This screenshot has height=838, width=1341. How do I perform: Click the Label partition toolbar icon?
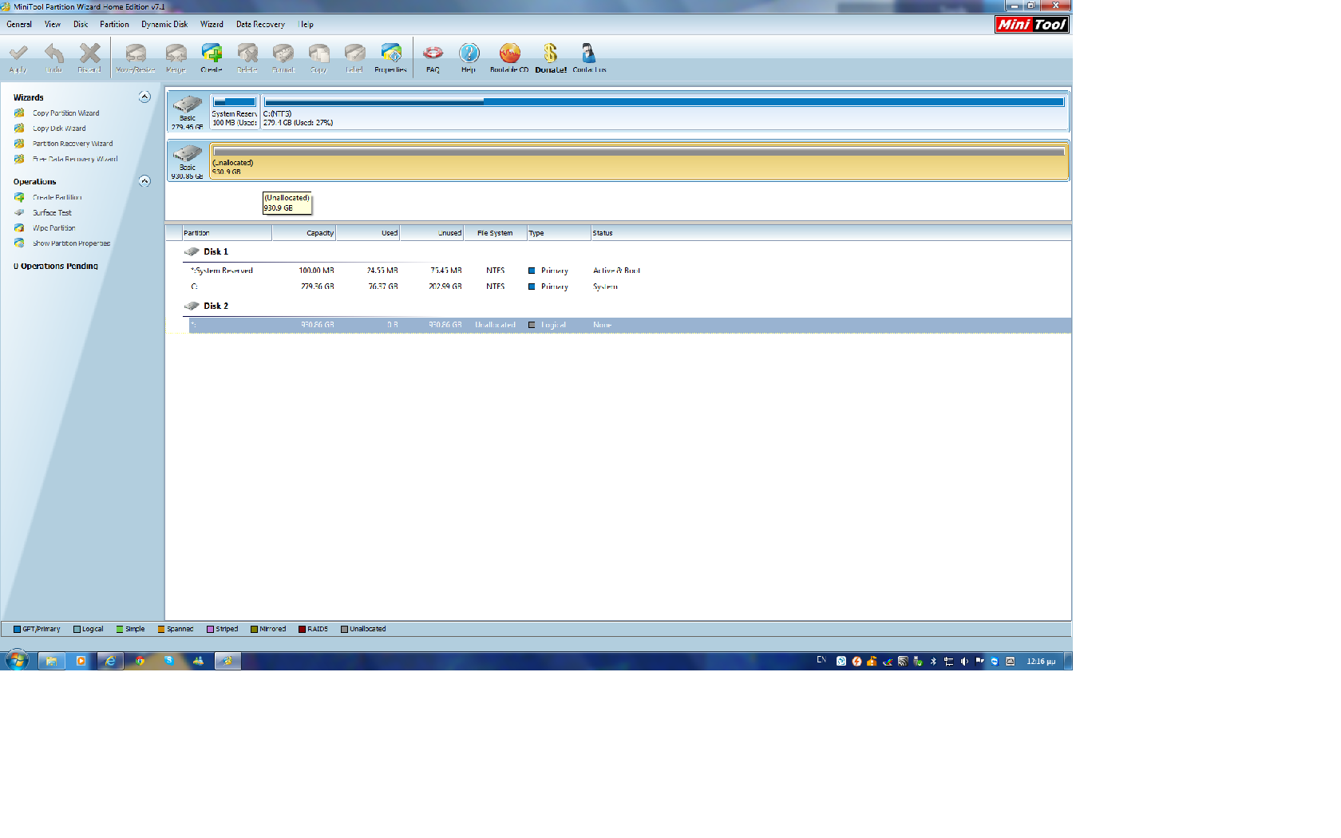pos(354,57)
